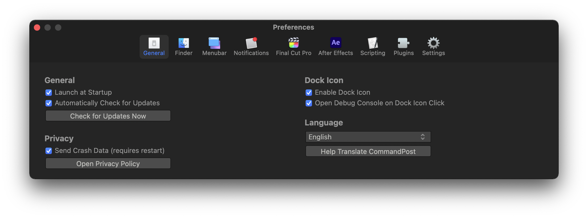Screen dimensions: 588x218
Task: Uncheck Open Debug Console on Dock Icon Click
Action: [309, 103]
